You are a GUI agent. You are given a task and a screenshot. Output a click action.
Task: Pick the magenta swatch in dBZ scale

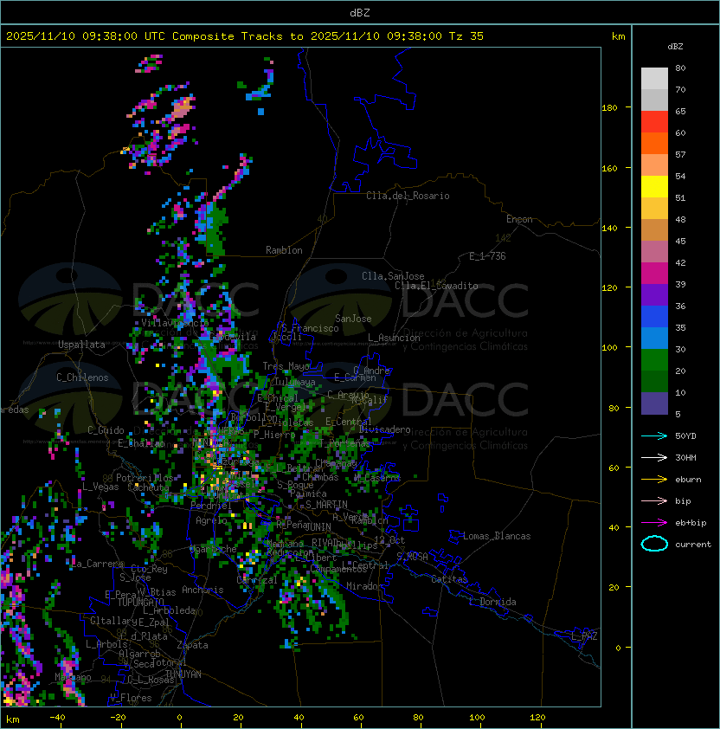click(x=654, y=274)
